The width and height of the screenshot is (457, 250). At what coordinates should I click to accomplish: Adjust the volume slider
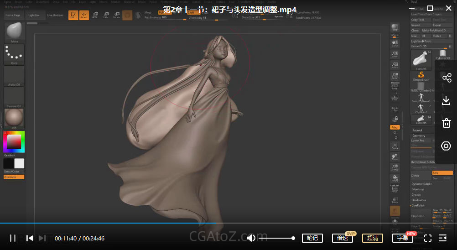point(277,238)
